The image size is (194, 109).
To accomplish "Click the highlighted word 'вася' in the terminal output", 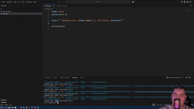I will point(57,101).
